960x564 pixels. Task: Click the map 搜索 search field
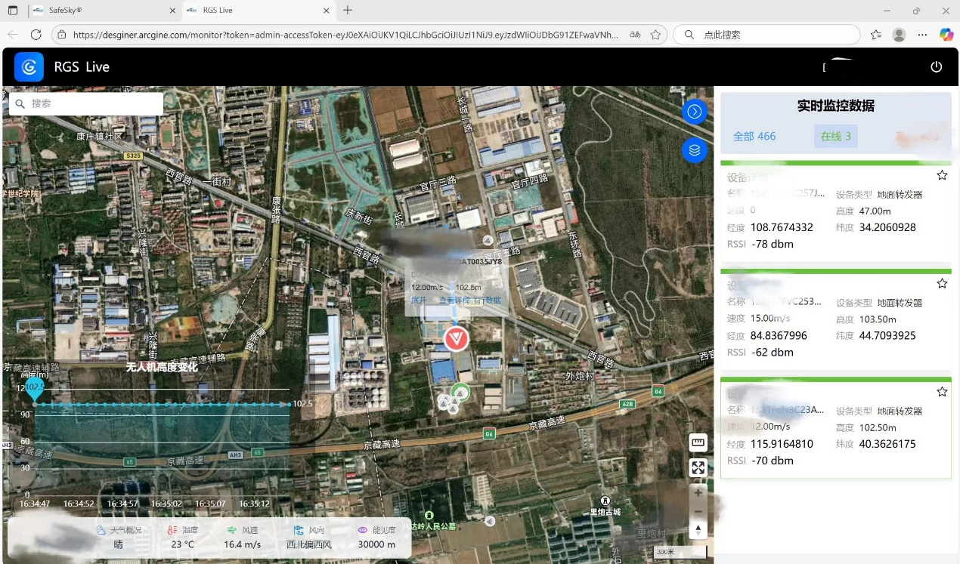pyautogui.click(x=92, y=103)
